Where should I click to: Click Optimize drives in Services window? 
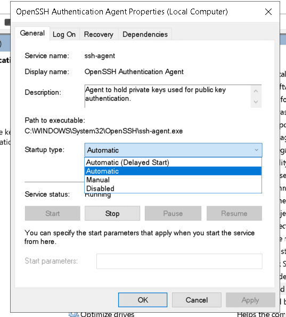[x=107, y=314]
